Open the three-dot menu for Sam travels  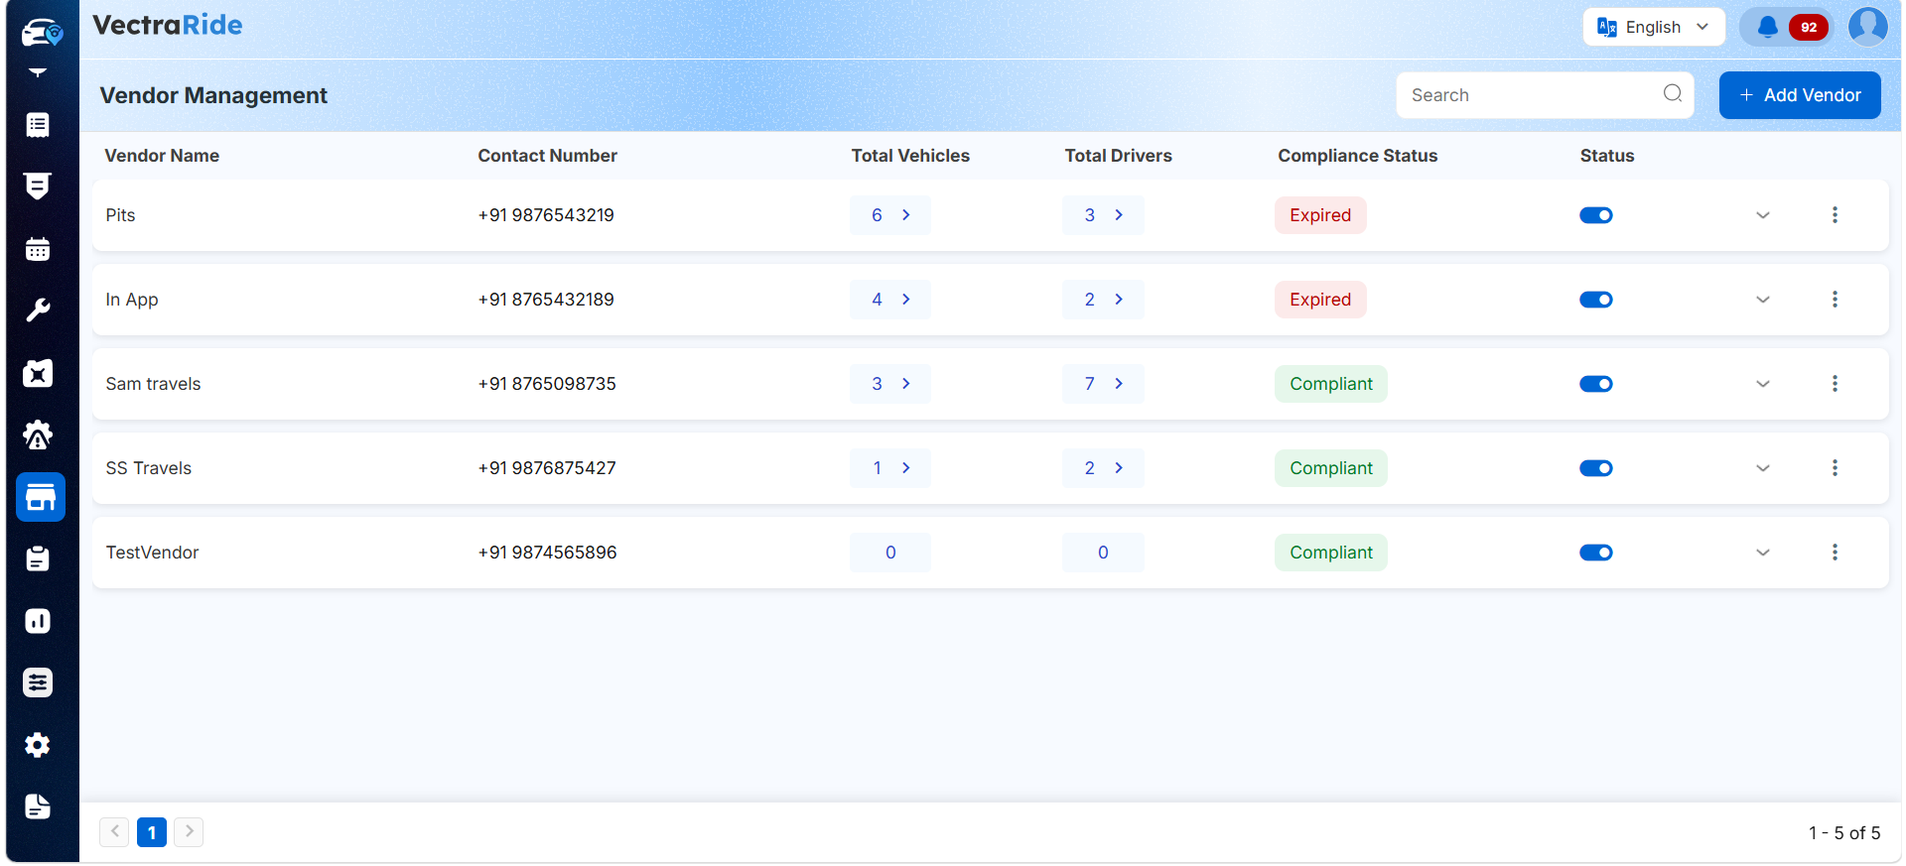pos(1835,384)
